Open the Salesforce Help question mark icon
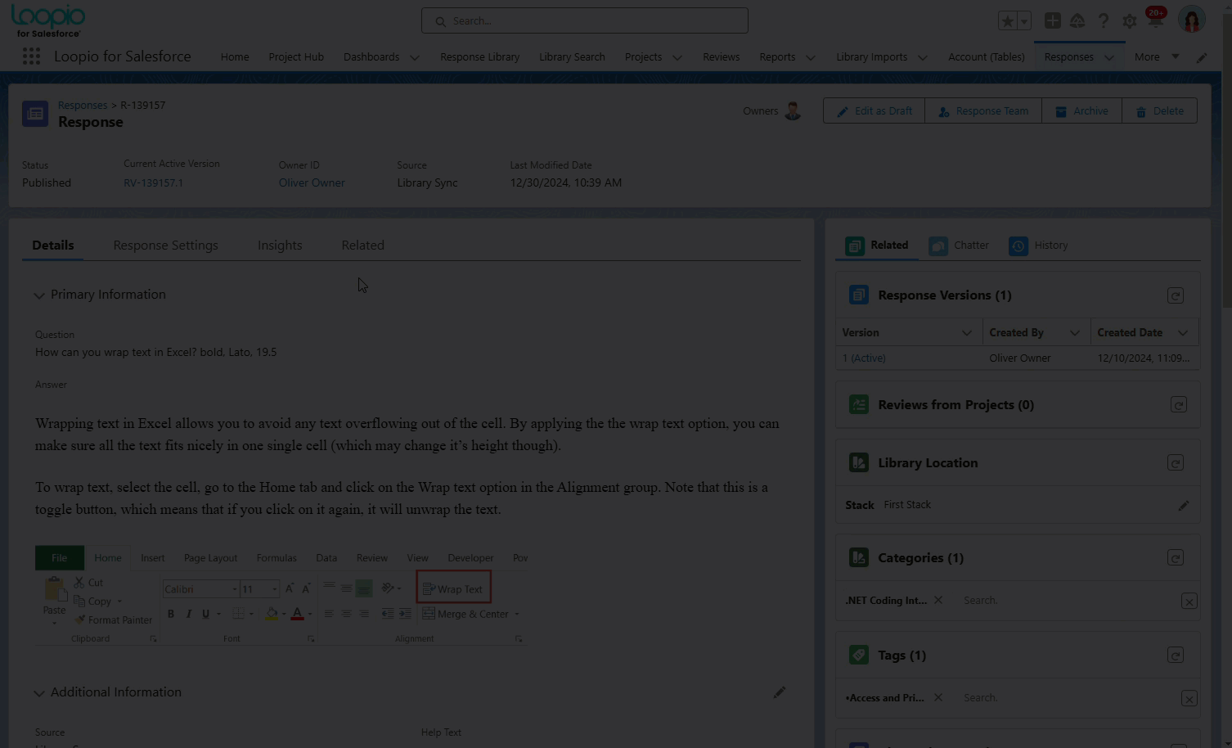 (x=1104, y=21)
